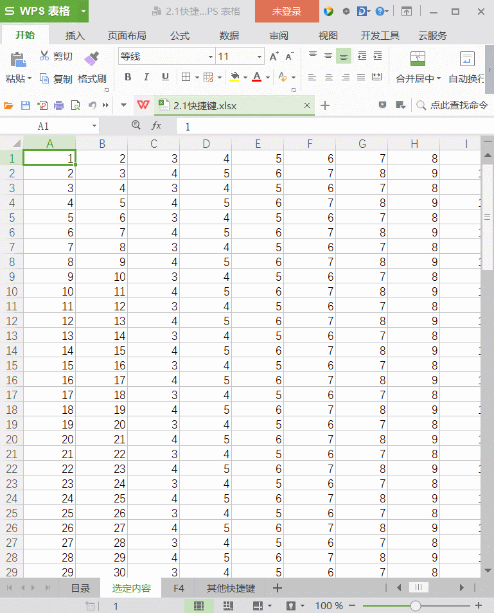This screenshot has height=613, width=494.
Task: Increase font size with the A+ icon
Action: (274, 57)
